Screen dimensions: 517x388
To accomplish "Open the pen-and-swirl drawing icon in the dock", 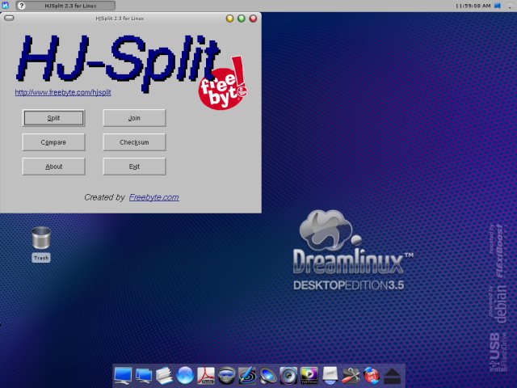I will [x=247, y=375].
